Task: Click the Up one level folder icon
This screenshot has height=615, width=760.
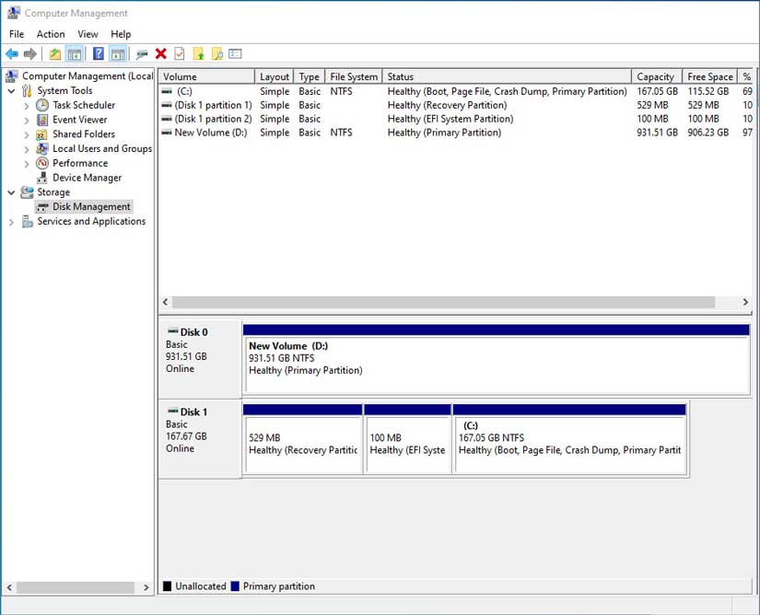Action: click(x=55, y=54)
